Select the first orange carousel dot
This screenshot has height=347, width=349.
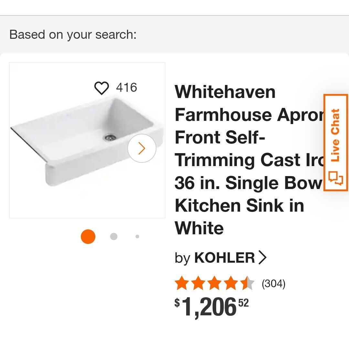(x=88, y=237)
